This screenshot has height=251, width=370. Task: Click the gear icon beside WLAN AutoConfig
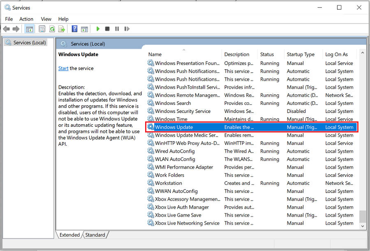[x=150, y=159]
